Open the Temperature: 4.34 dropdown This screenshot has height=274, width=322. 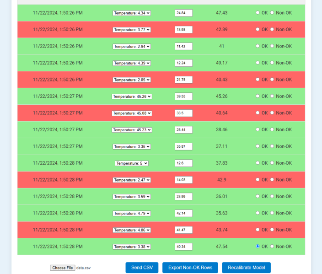pyautogui.click(x=132, y=13)
